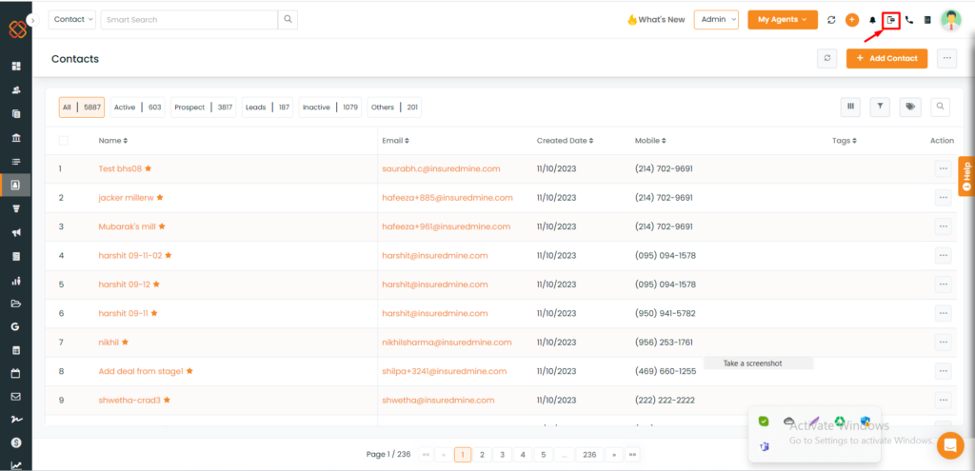975x471 pixels.
Task: Sort the table by Email column
Action: 395,141
